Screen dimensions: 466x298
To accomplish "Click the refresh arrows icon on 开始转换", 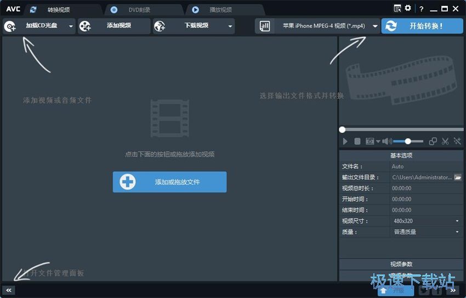I will (x=390, y=26).
